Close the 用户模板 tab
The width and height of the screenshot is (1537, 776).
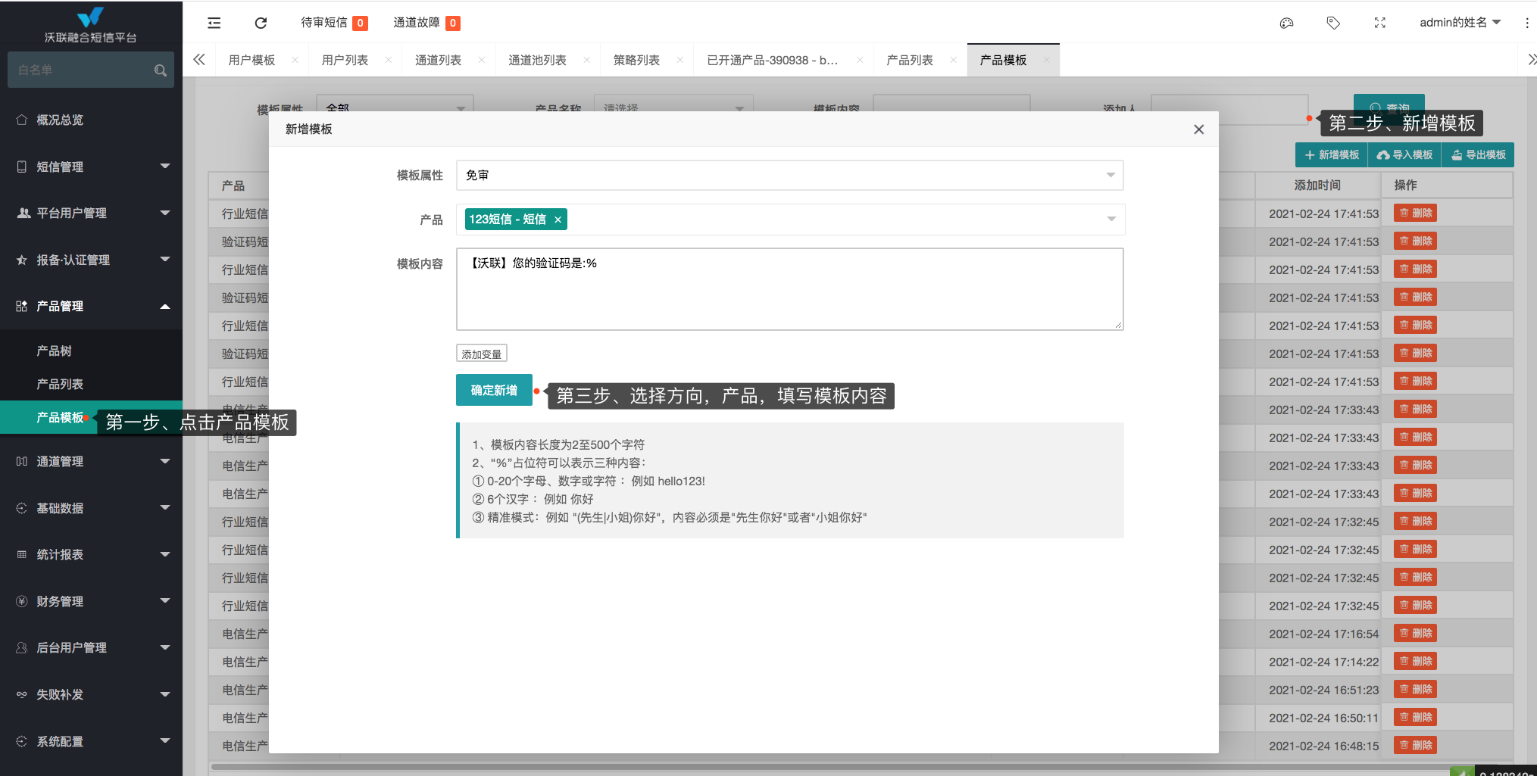295,60
